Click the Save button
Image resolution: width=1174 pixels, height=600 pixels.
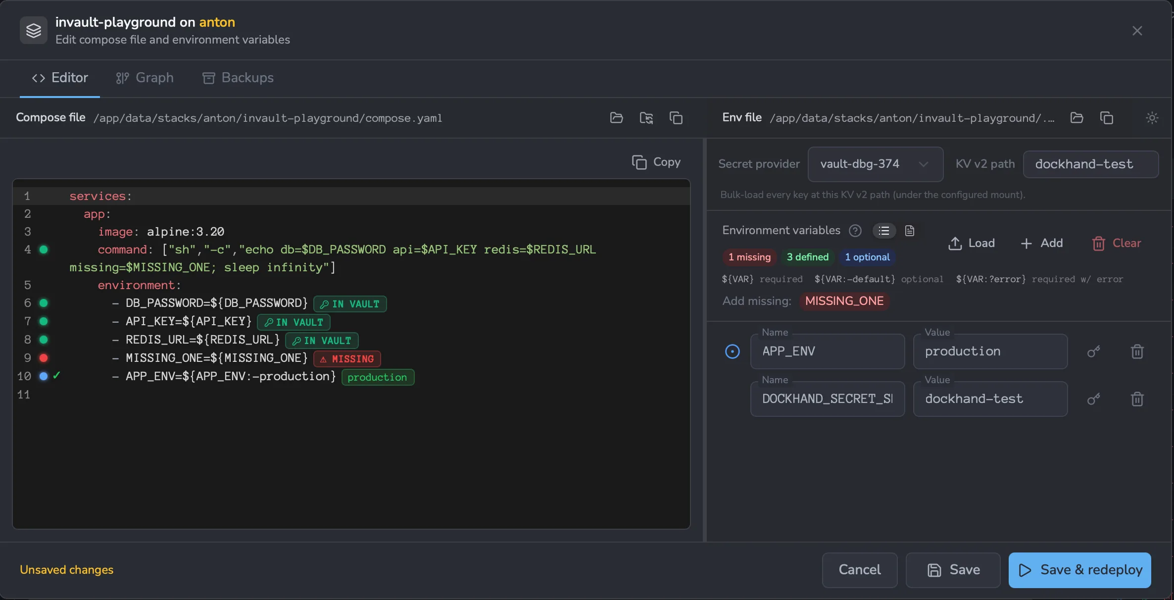953,570
